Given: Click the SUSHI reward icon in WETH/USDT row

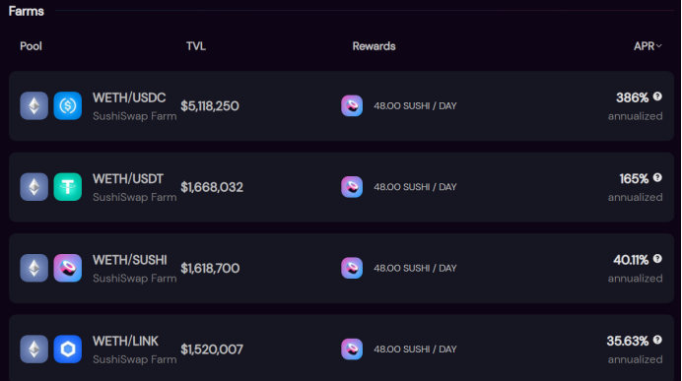Looking at the screenshot, I should tap(352, 187).
